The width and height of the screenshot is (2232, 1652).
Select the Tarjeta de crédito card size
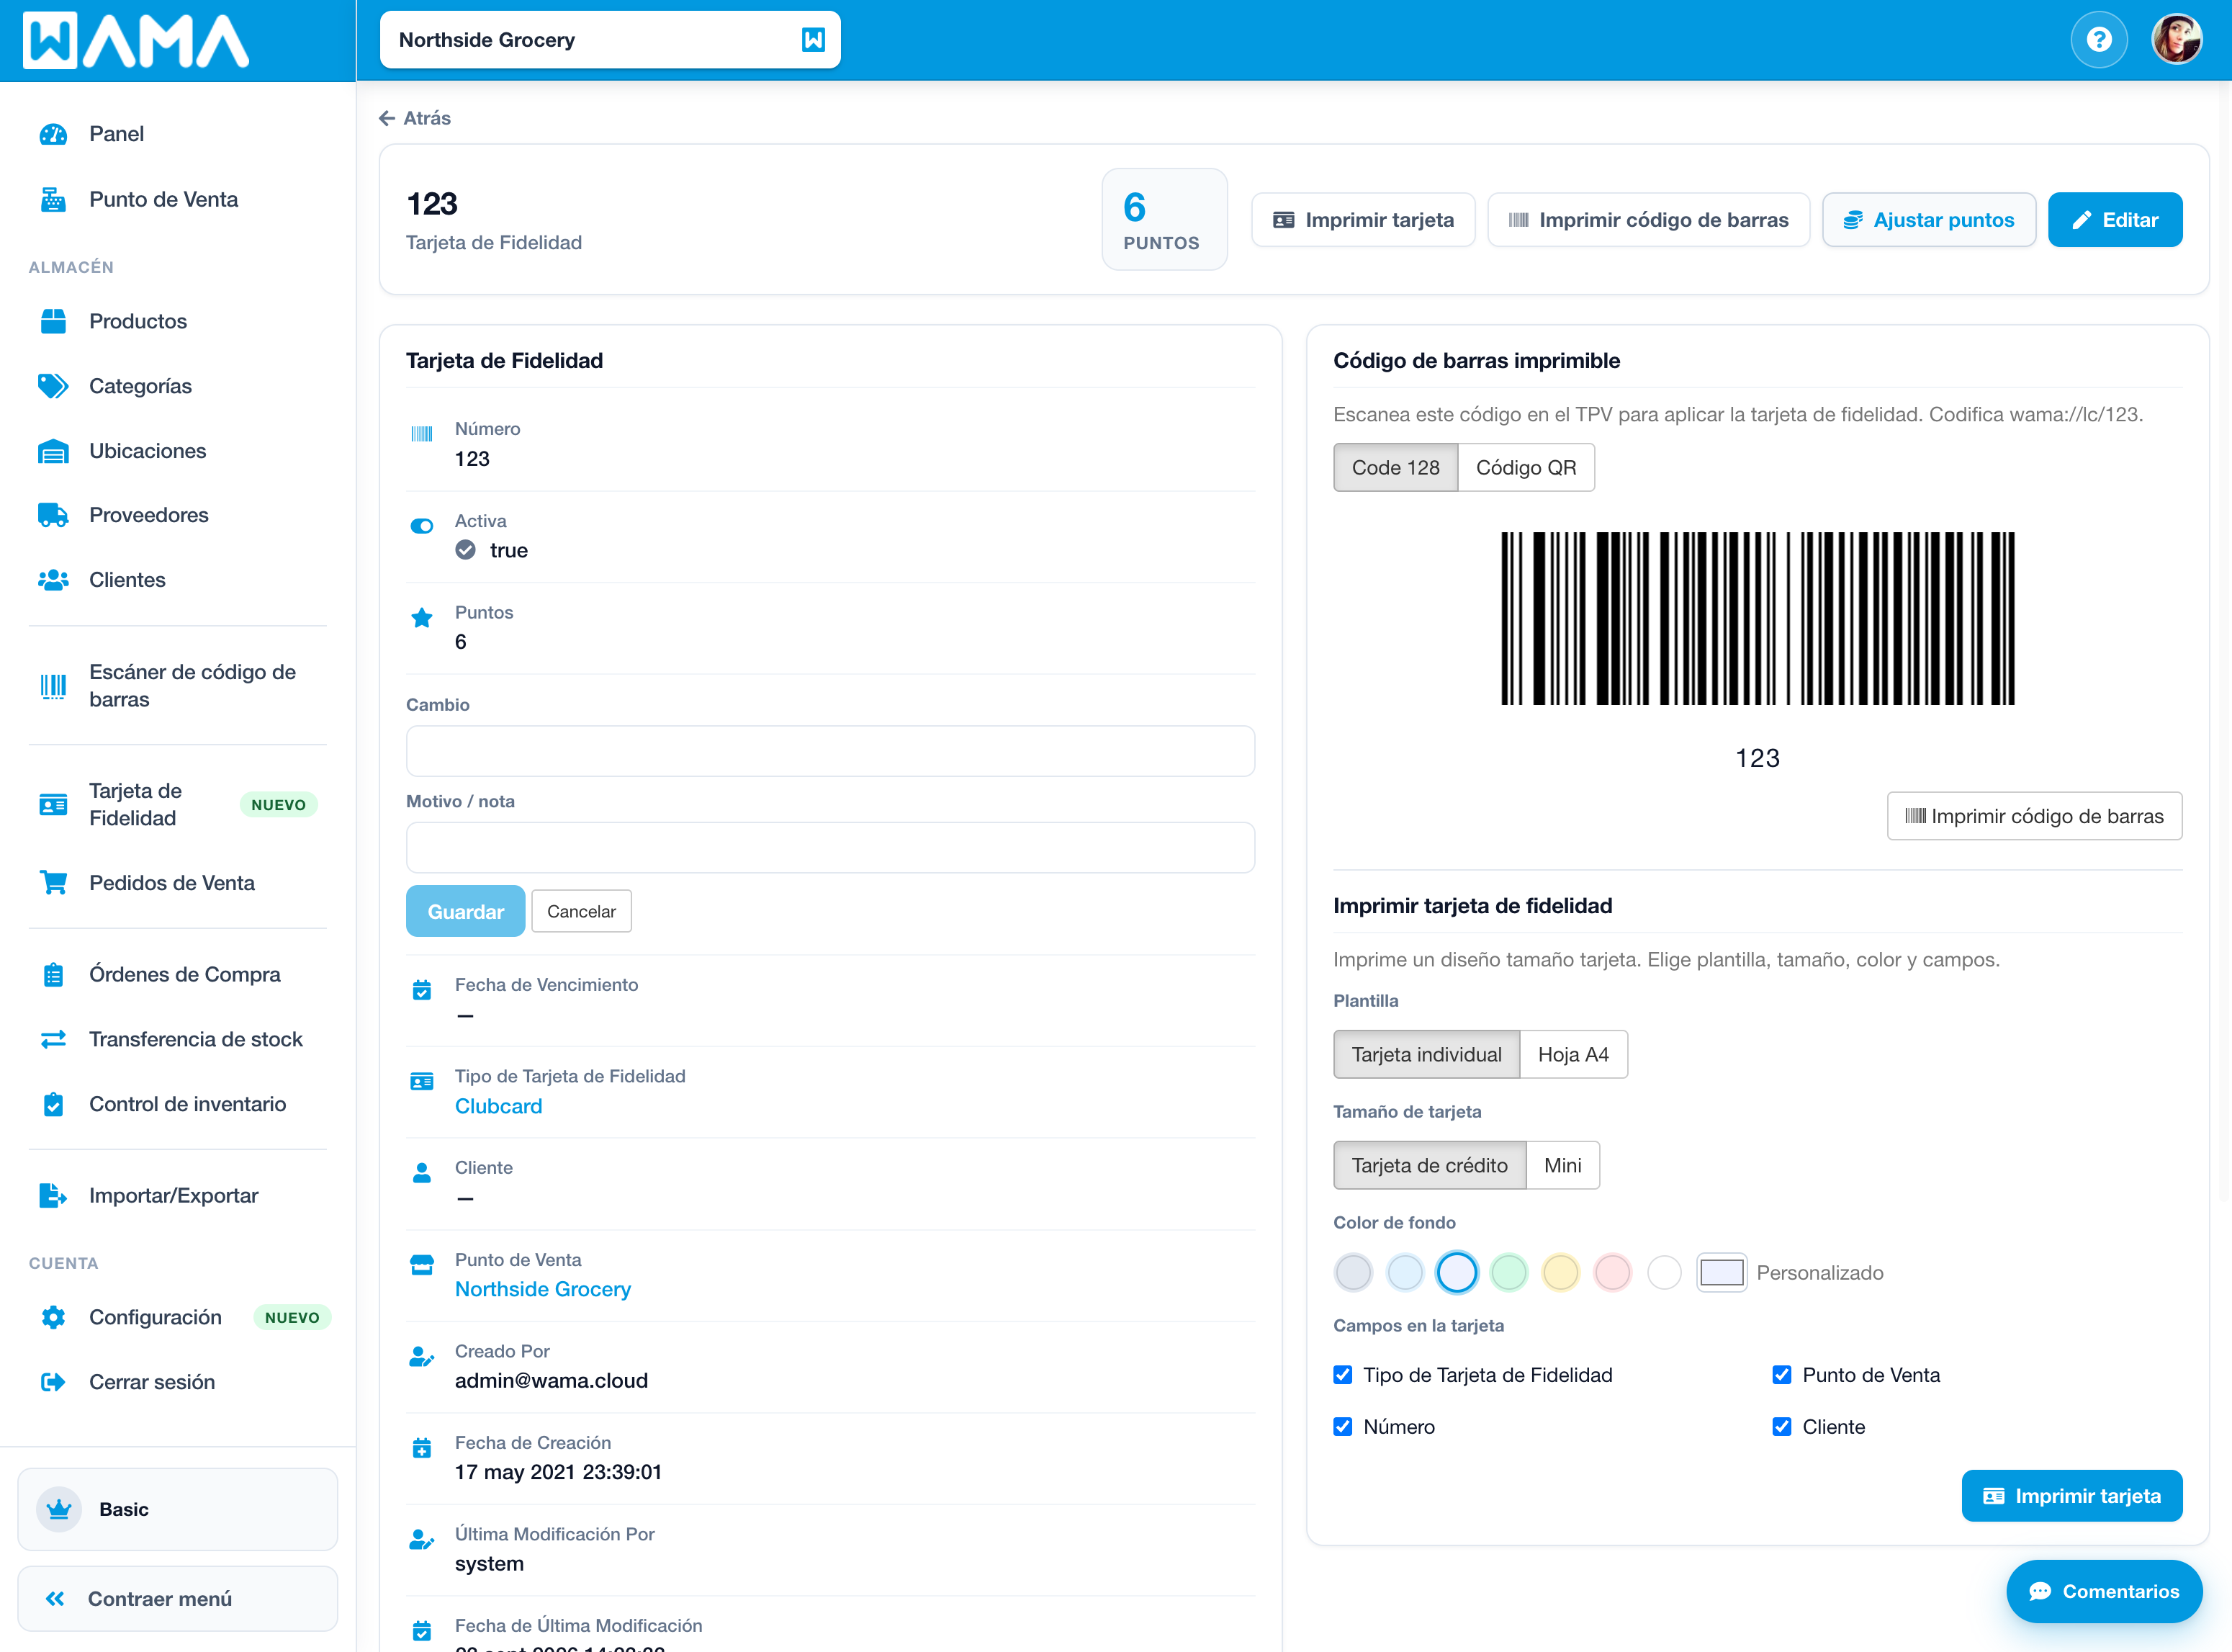coord(1429,1166)
